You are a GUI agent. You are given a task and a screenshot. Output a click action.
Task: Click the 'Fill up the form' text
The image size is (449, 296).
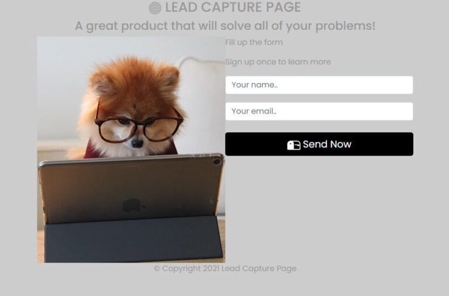[254, 42]
